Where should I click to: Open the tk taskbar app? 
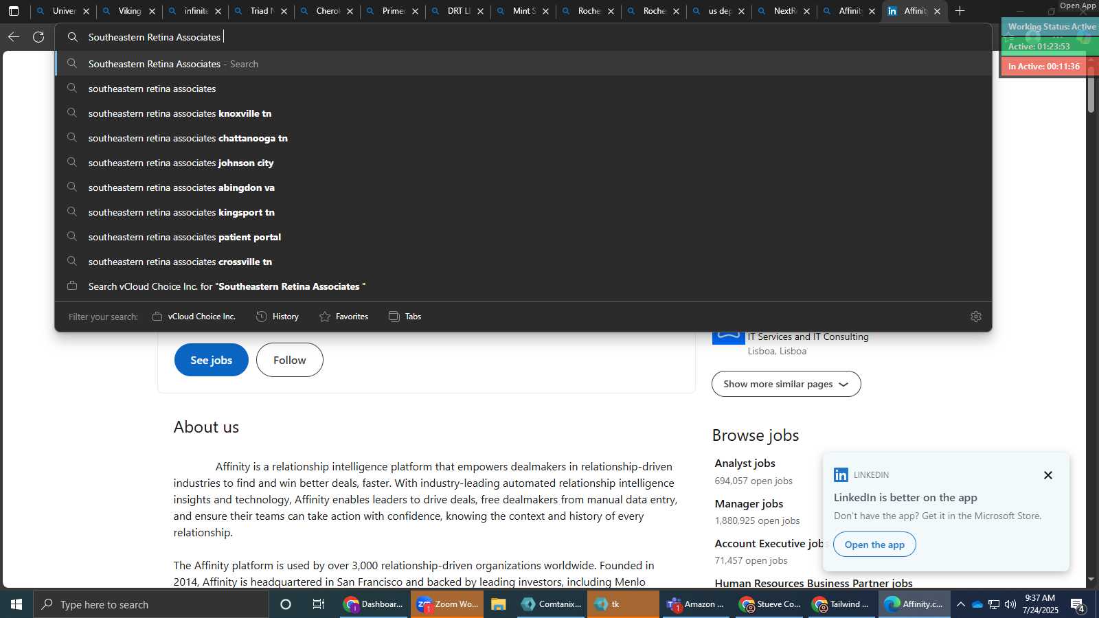tap(623, 604)
